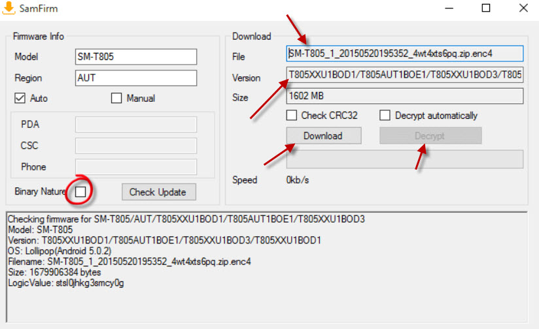539x329 pixels.
Task: Click the 'LogicValue: stsl0jhkg3smcy0g' log line
Action: (x=65, y=283)
